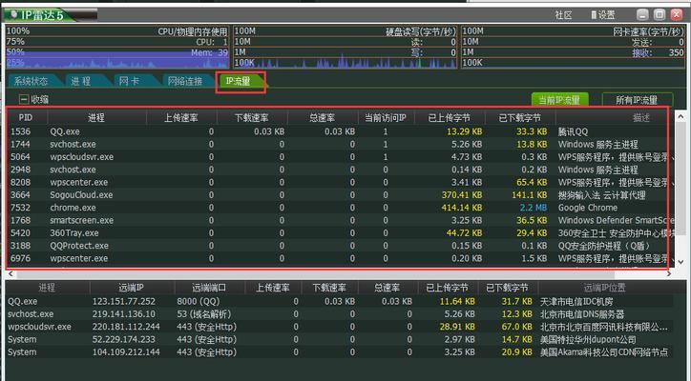Click the 硬盘读写 disk graph panel
This screenshot has width=691, height=381.
[x=345, y=47]
